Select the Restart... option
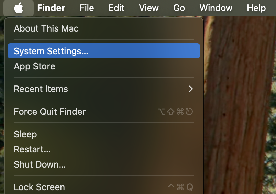The height and width of the screenshot is (194, 276). click(32, 149)
